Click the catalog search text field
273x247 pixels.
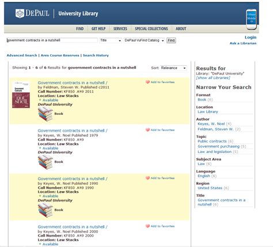(x=52, y=40)
